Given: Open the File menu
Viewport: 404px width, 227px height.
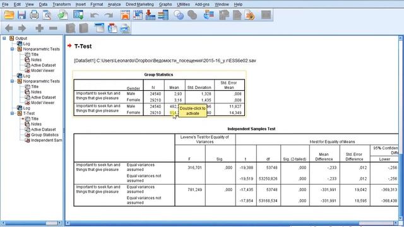Looking at the screenshot, I should pos(5,4).
